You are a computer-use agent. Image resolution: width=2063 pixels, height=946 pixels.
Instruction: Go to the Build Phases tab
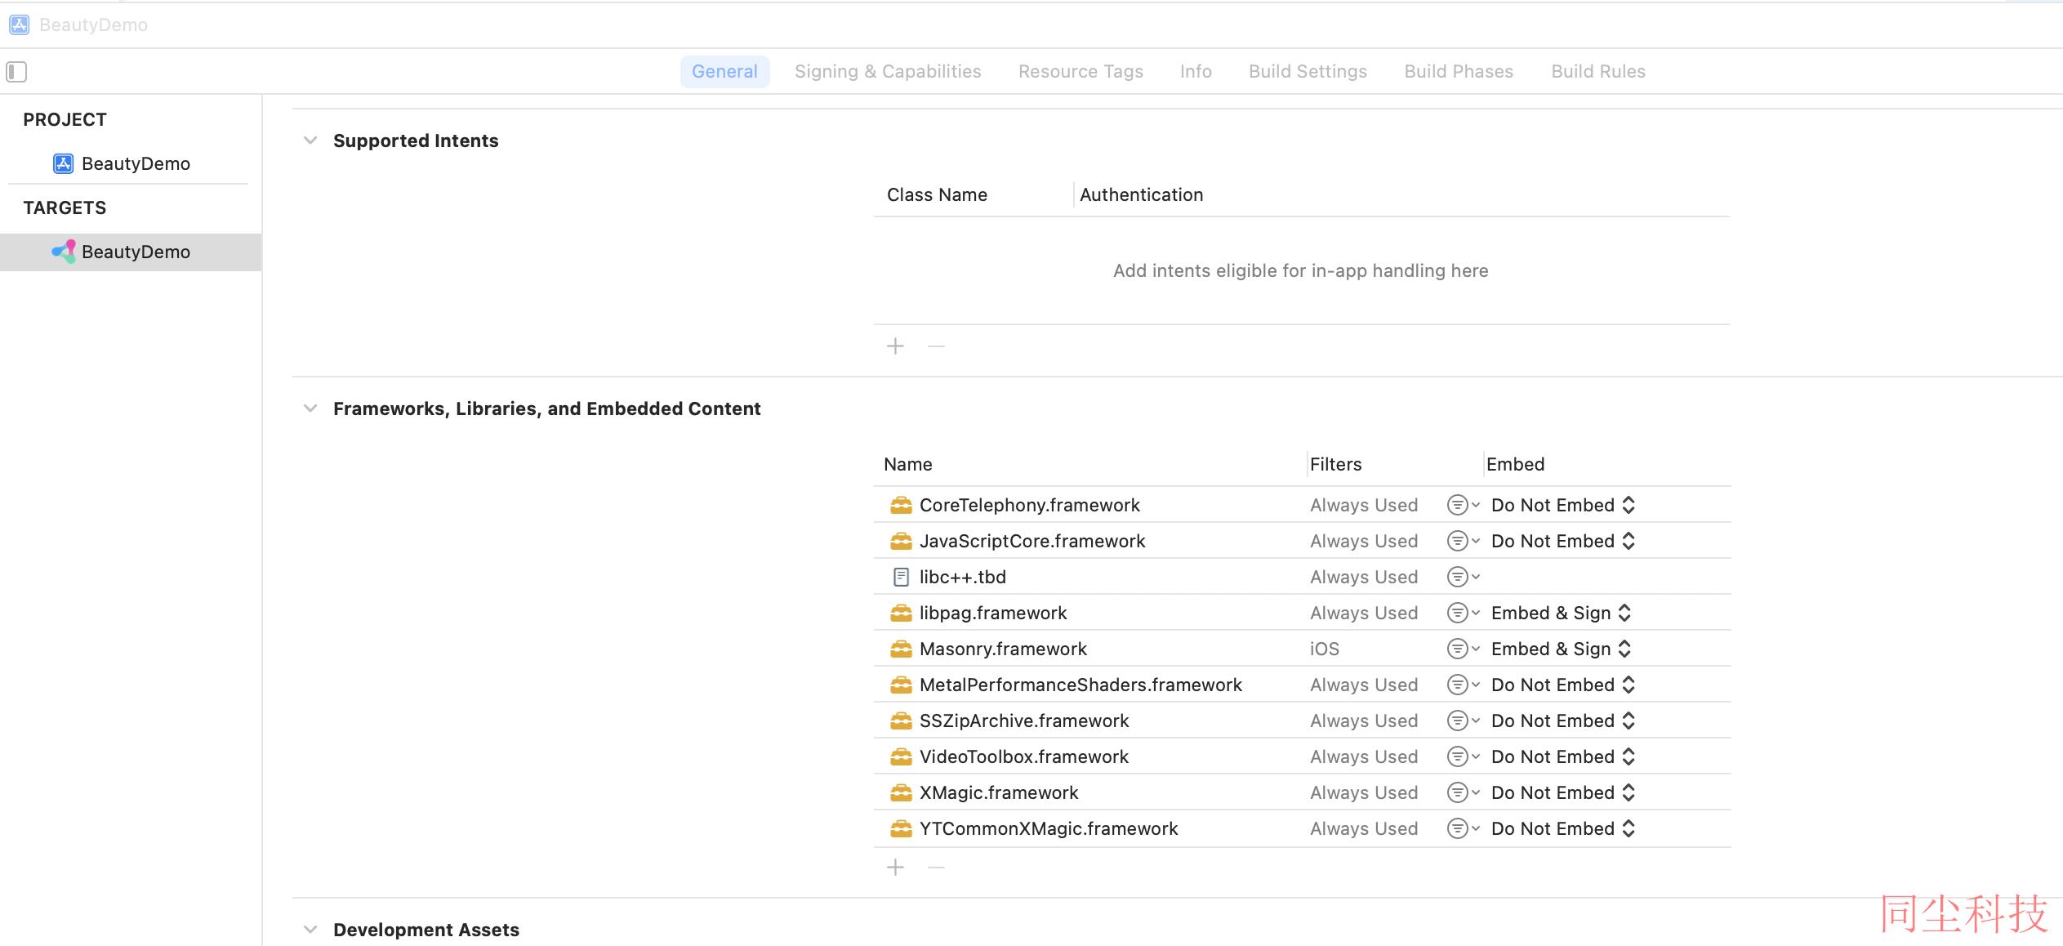point(1459,72)
